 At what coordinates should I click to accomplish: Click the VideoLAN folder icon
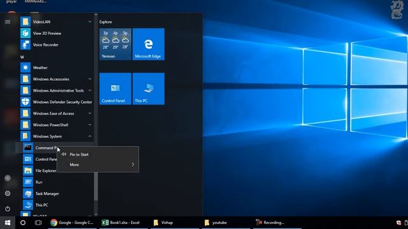click(x=25, y=22)
